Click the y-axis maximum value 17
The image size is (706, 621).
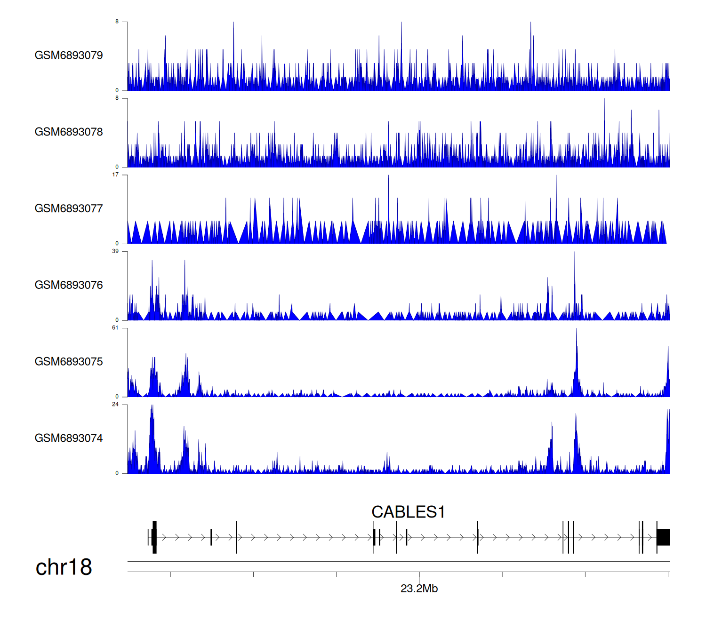(x=115, y=175)
